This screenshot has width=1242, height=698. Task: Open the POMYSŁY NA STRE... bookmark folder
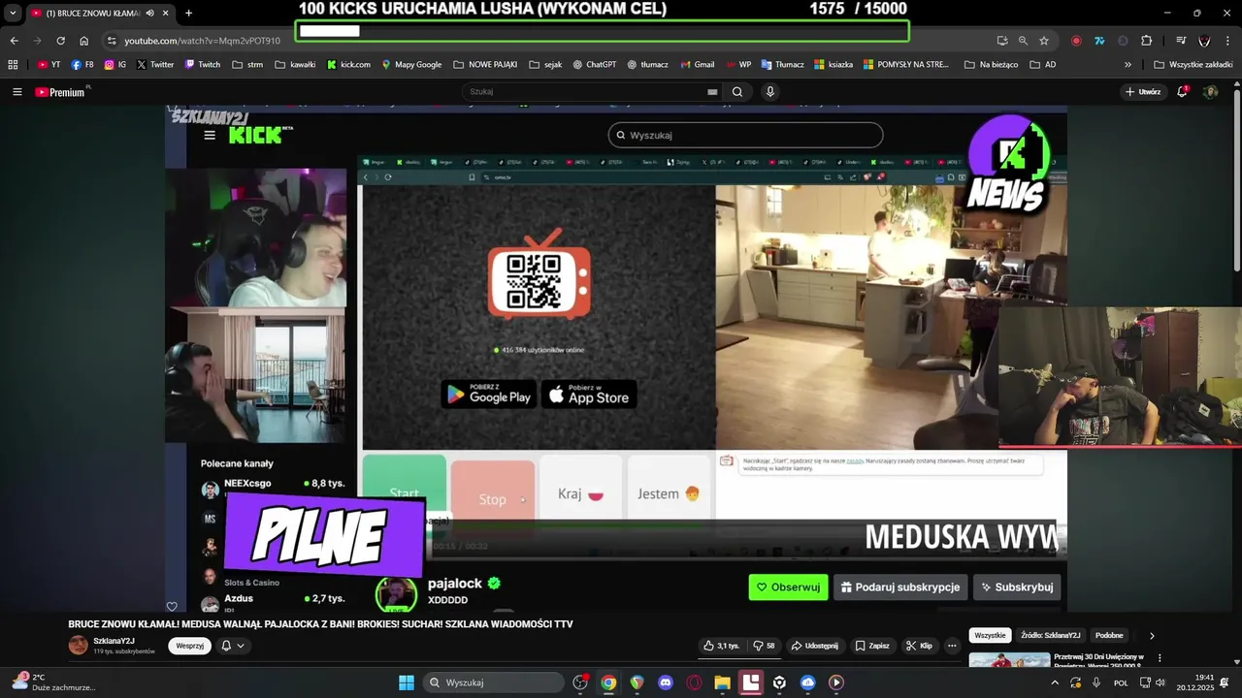(x=906, y=65)
